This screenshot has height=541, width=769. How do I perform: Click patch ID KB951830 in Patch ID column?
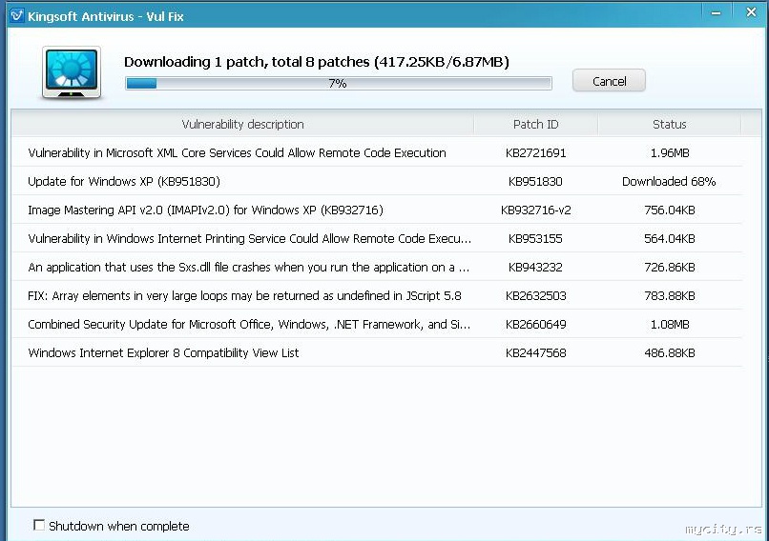tap(535, 181)
